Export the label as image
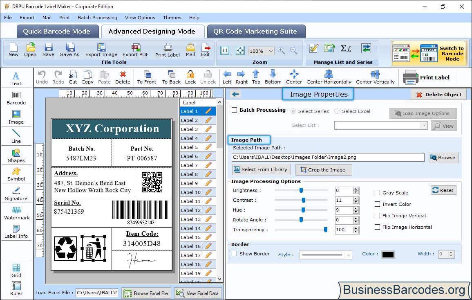Screen dimensions: 472x300 (101, 50)
